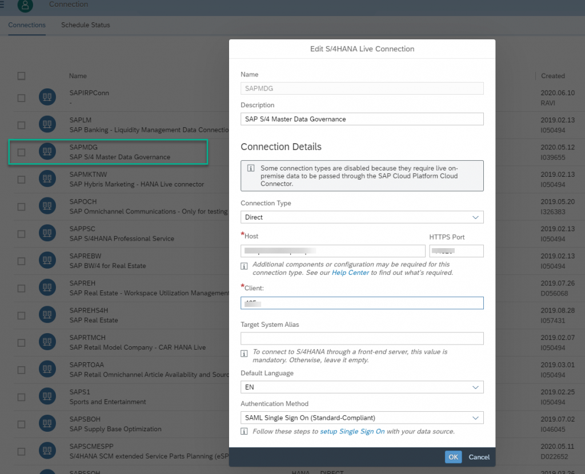Check the SAPRTMCH row checkbox
The image size is (585, 474).
(21, 343)
